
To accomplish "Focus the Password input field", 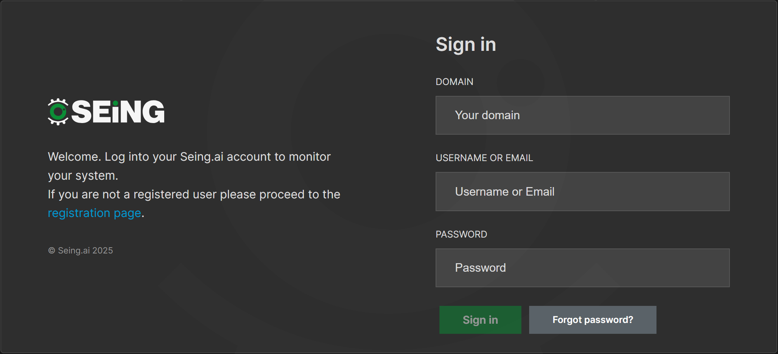I will coord(582,268).
